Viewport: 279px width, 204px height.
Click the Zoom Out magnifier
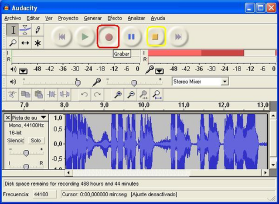(131, 94)
